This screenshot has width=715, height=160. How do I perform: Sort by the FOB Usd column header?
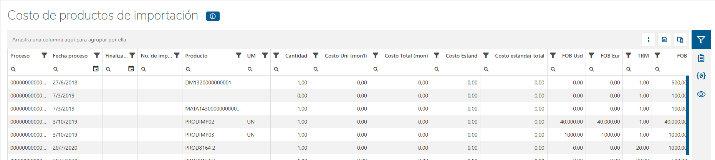pos(572,56)
